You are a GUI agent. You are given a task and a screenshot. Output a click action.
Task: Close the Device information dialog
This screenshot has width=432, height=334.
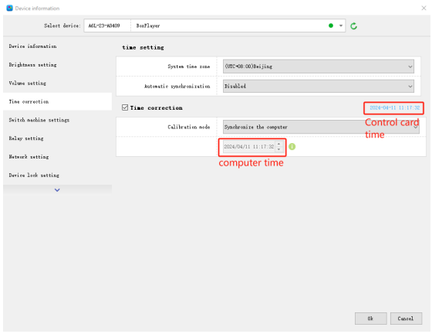click(x=424, y=8)
